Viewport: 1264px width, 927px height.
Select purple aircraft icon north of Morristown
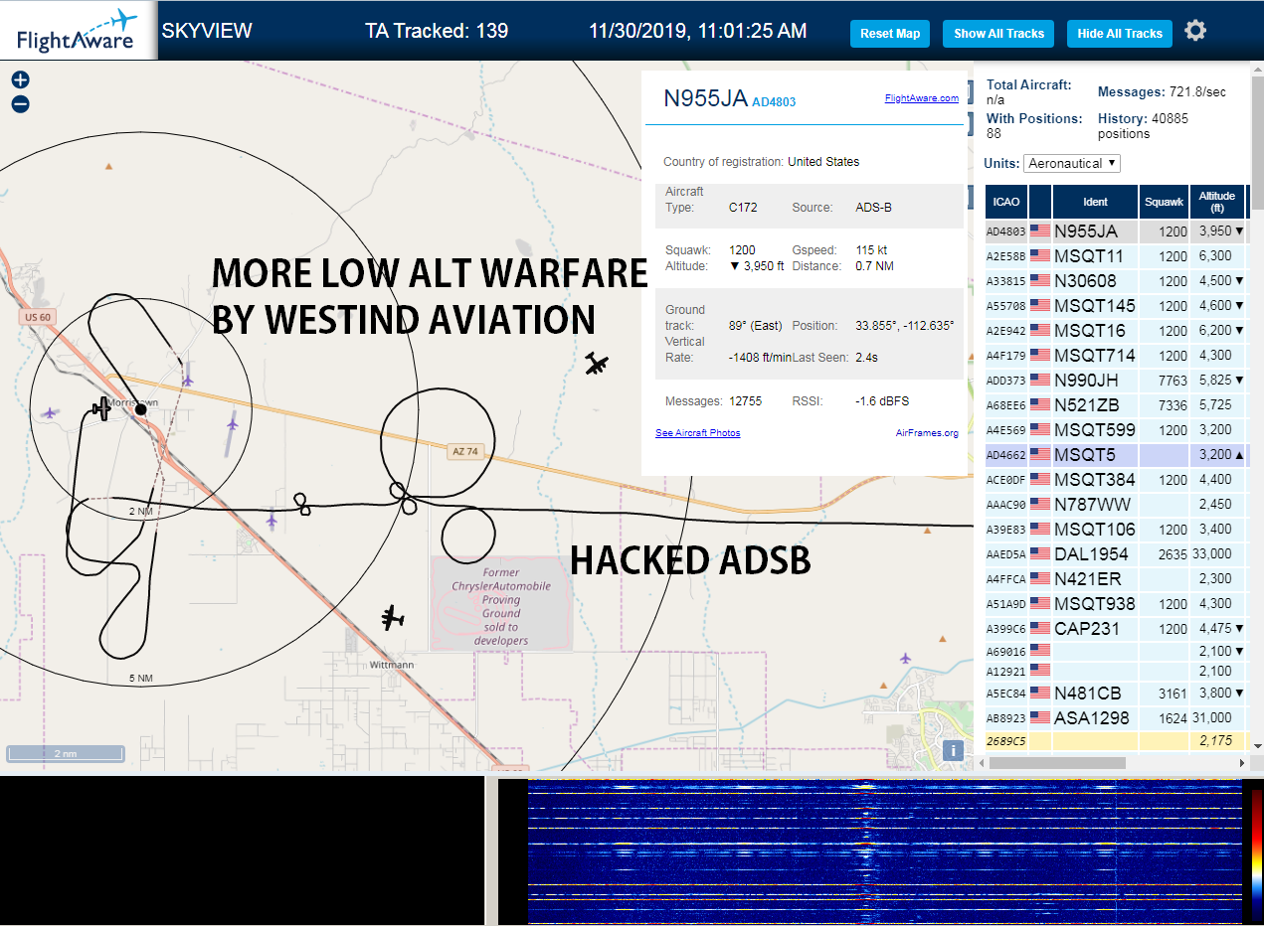[x=187, y=380]
